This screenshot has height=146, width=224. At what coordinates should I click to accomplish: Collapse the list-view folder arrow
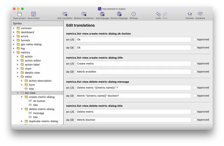pos(18,93)
